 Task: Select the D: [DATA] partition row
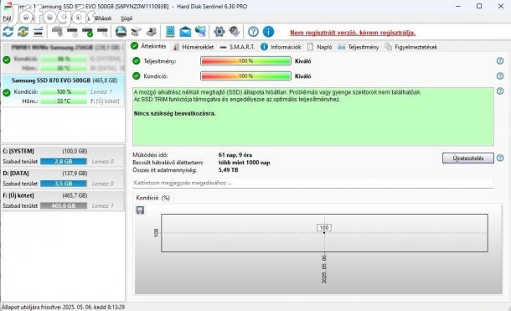(63, 179)
